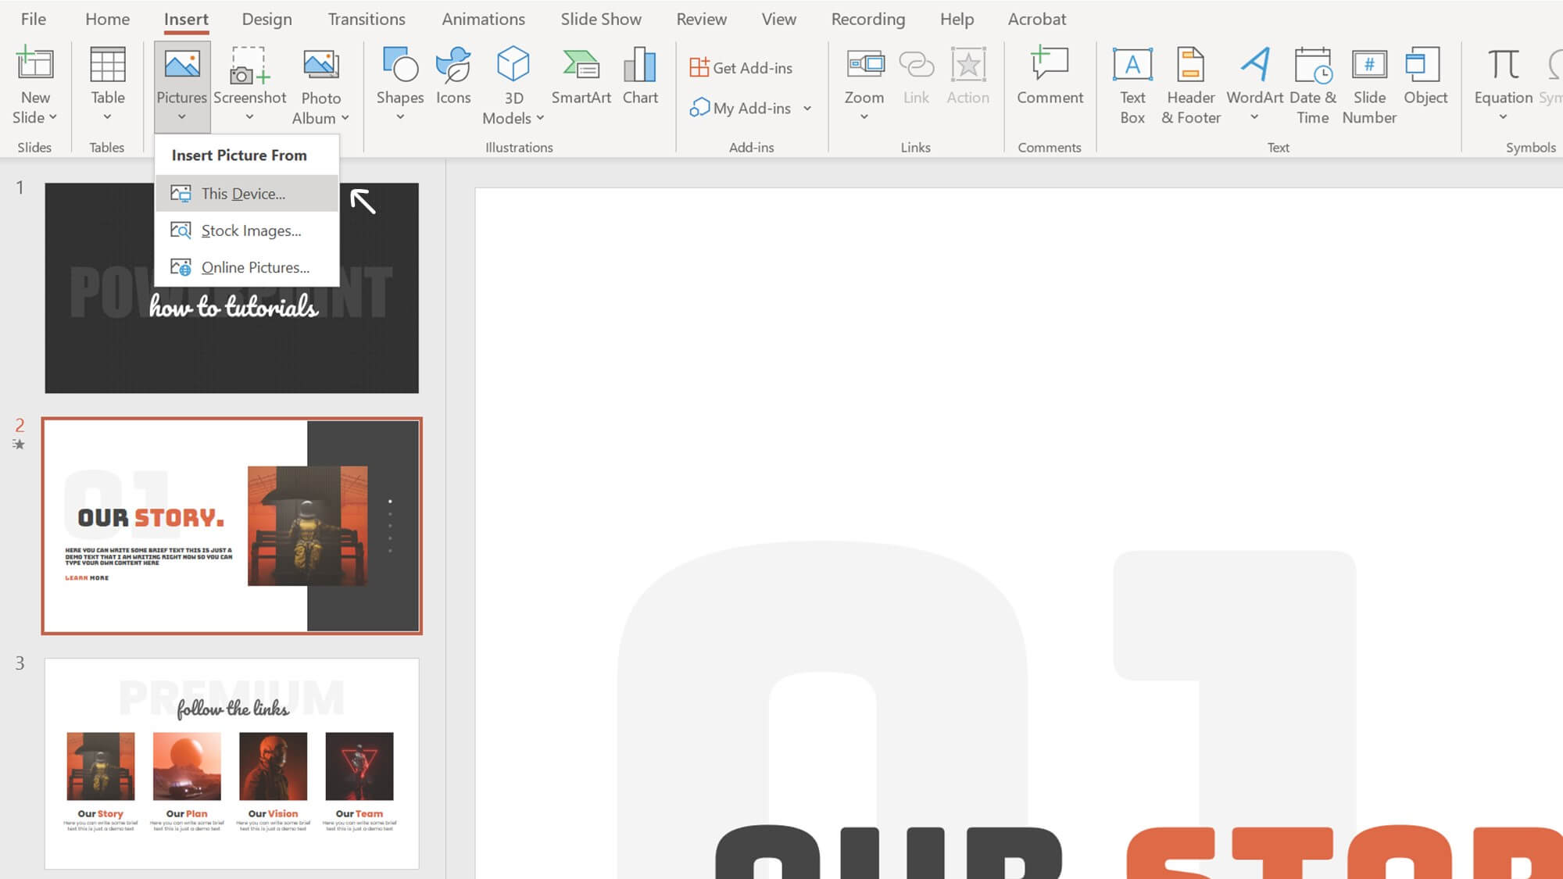
Task: Insert a Table
Action: (x=107, y=82)
